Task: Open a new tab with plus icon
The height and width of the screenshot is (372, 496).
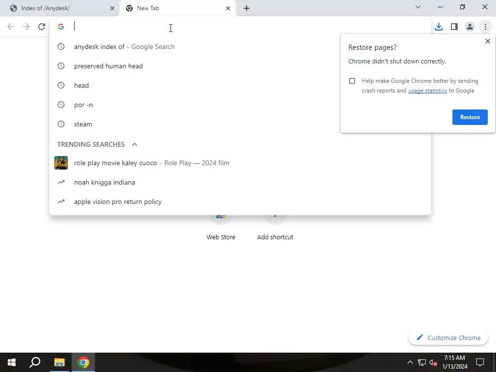Action: click(x=247, y=8)
